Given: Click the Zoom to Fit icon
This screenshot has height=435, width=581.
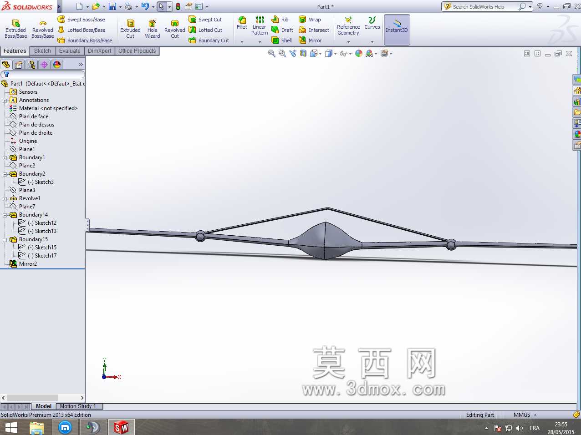Looking at the screenshot, I should (x=272, y=53).
